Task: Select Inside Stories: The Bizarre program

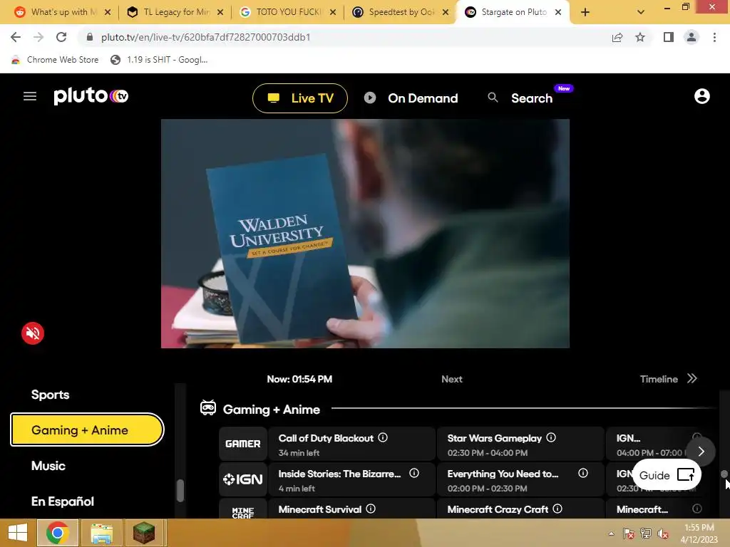Action: pyautogui.click(x=351, y=479)
